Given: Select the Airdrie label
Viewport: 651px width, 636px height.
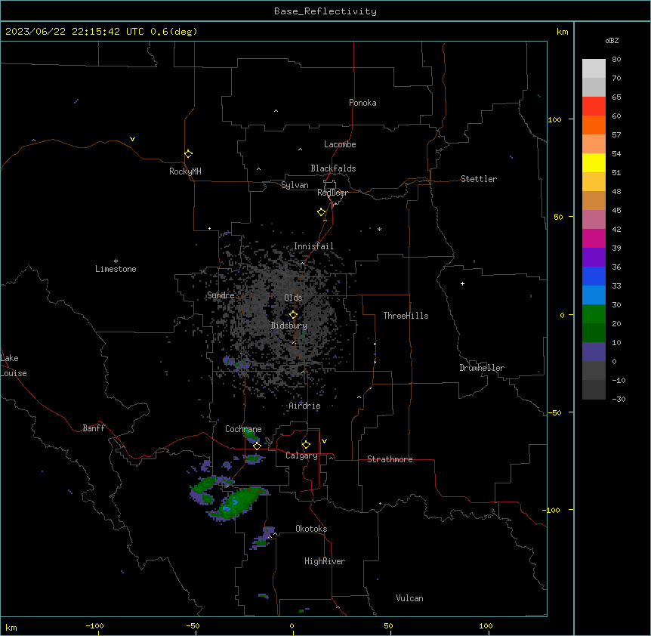Looking at the screenshot, I should point(304,406).
